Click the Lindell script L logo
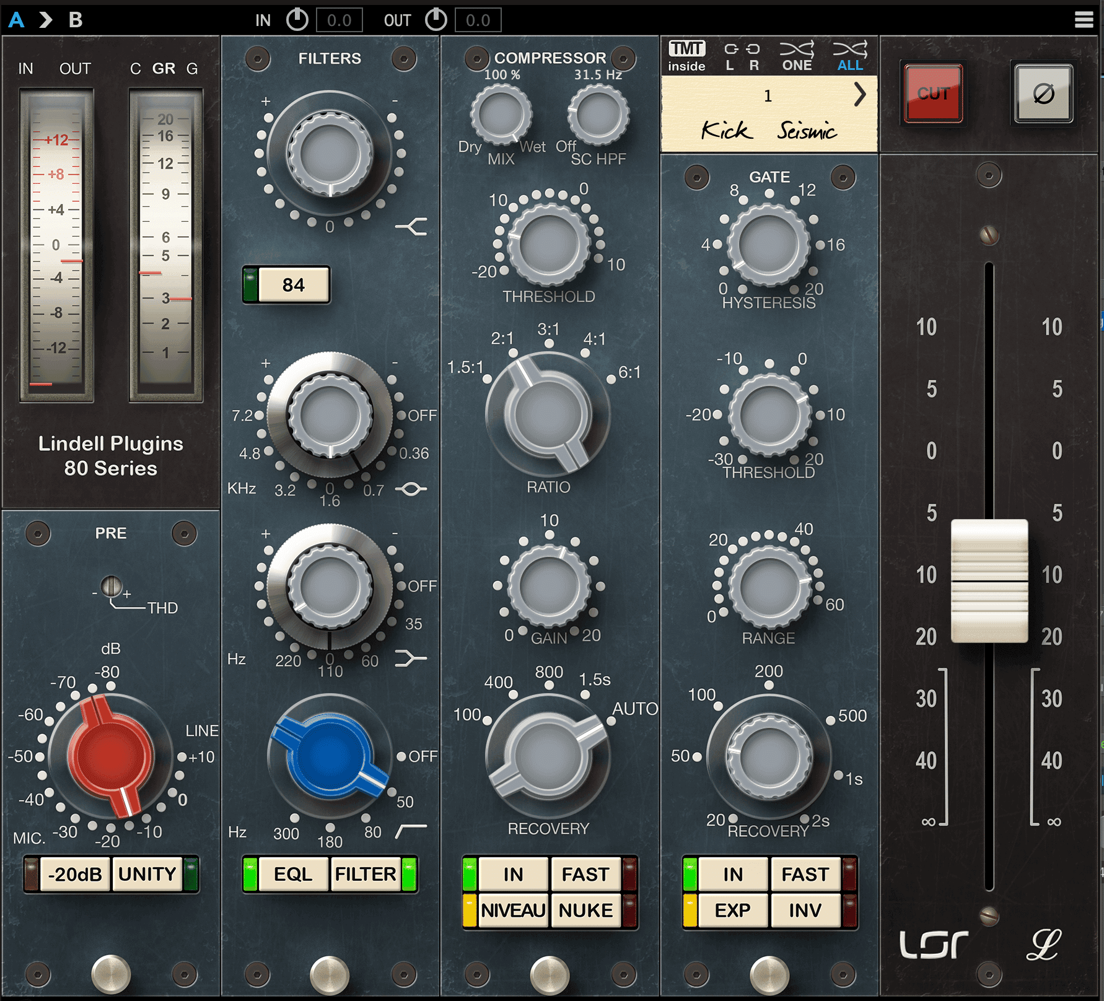 1044,945
